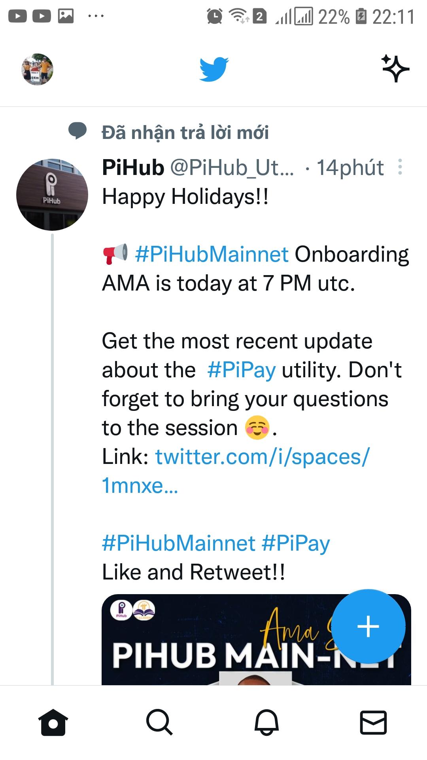The image size is (427, 760).
Task: Open the Notifications bell tab
Action: click(266, 722)
